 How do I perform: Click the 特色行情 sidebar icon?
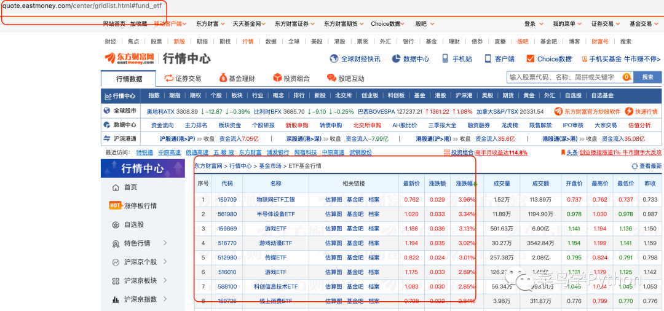coord(115,243)
